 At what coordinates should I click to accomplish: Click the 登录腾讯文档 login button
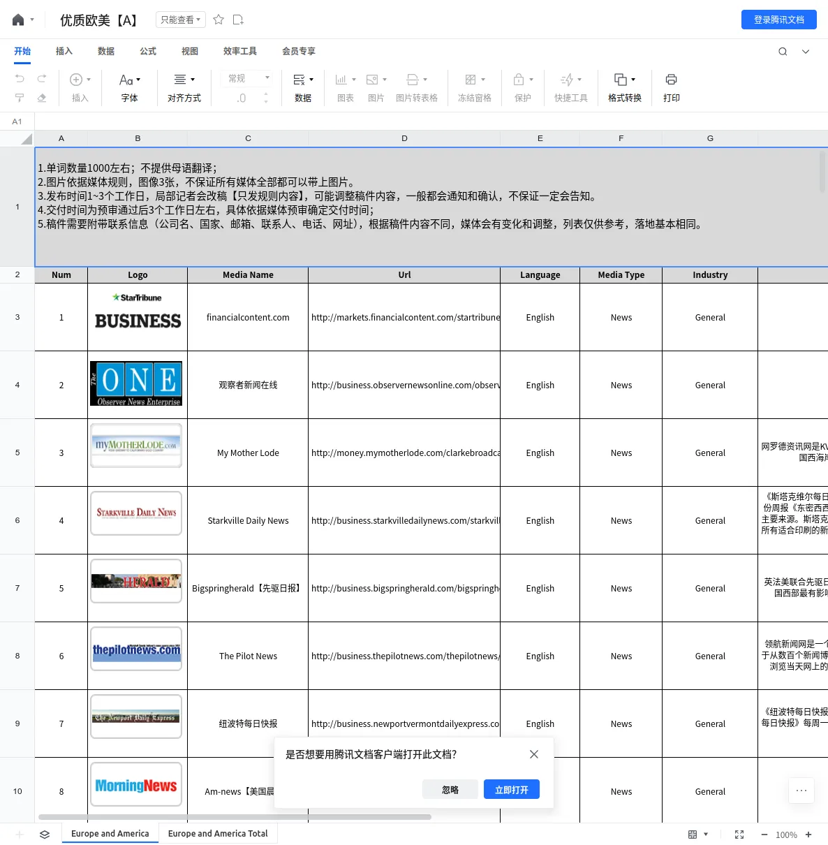pyautogui.click(x=779, y=20)
